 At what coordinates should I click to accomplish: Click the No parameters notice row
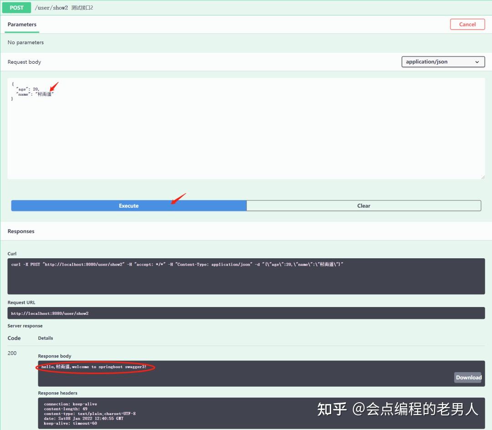click(x=26, y=42)
